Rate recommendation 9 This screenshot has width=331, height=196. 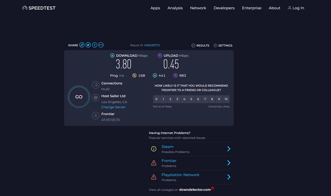click(x=219, y=99)
